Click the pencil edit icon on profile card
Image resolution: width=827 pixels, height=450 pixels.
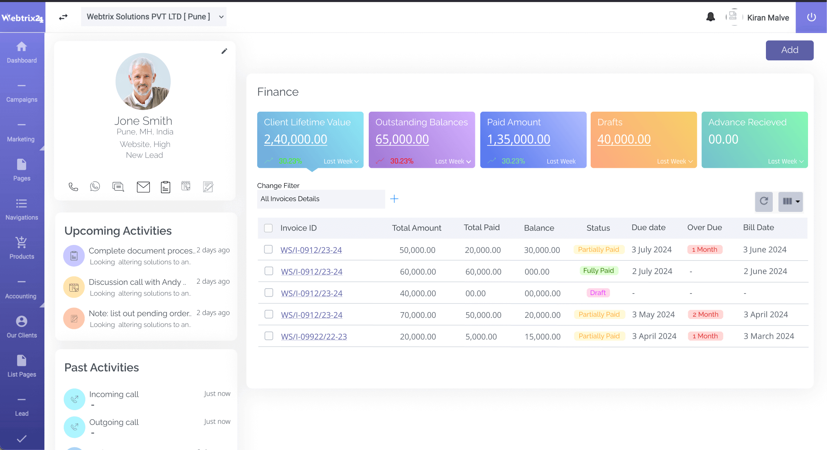(224, 51)
